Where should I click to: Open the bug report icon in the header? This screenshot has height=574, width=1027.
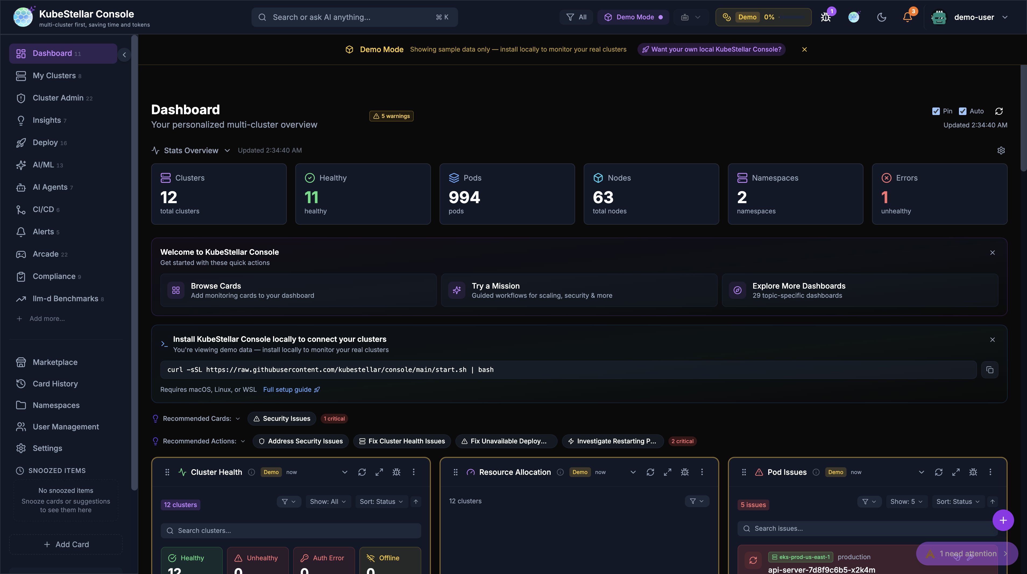[x=826, y=17]
